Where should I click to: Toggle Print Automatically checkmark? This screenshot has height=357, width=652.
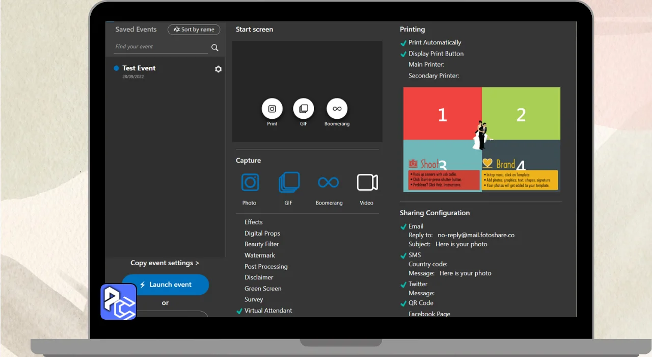pos(403,43)
